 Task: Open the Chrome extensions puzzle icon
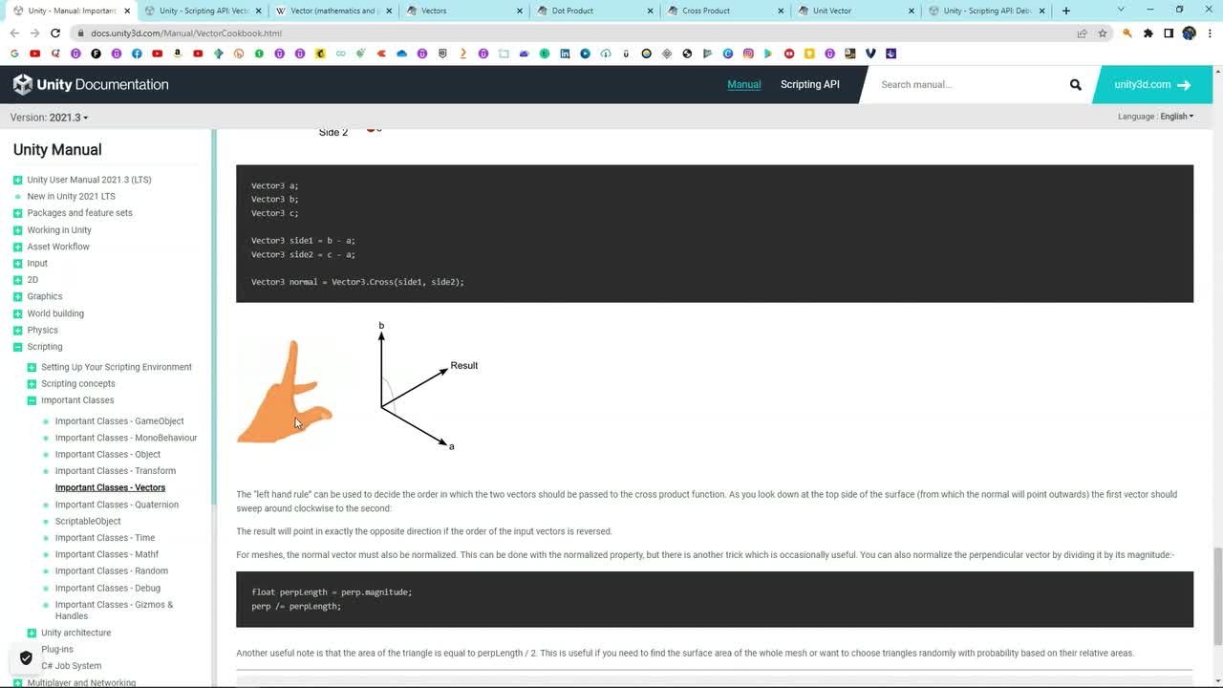[x=1148, y=32]
